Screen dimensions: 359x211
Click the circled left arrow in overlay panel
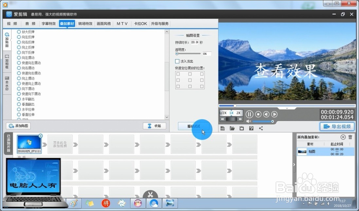[343, 137]
